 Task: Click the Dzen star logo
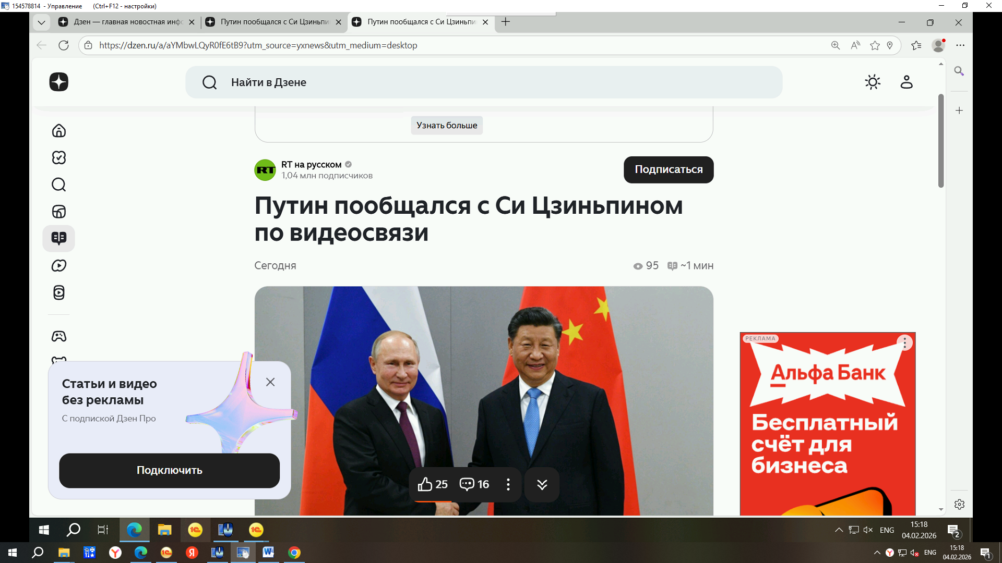(x=59, y=82)
